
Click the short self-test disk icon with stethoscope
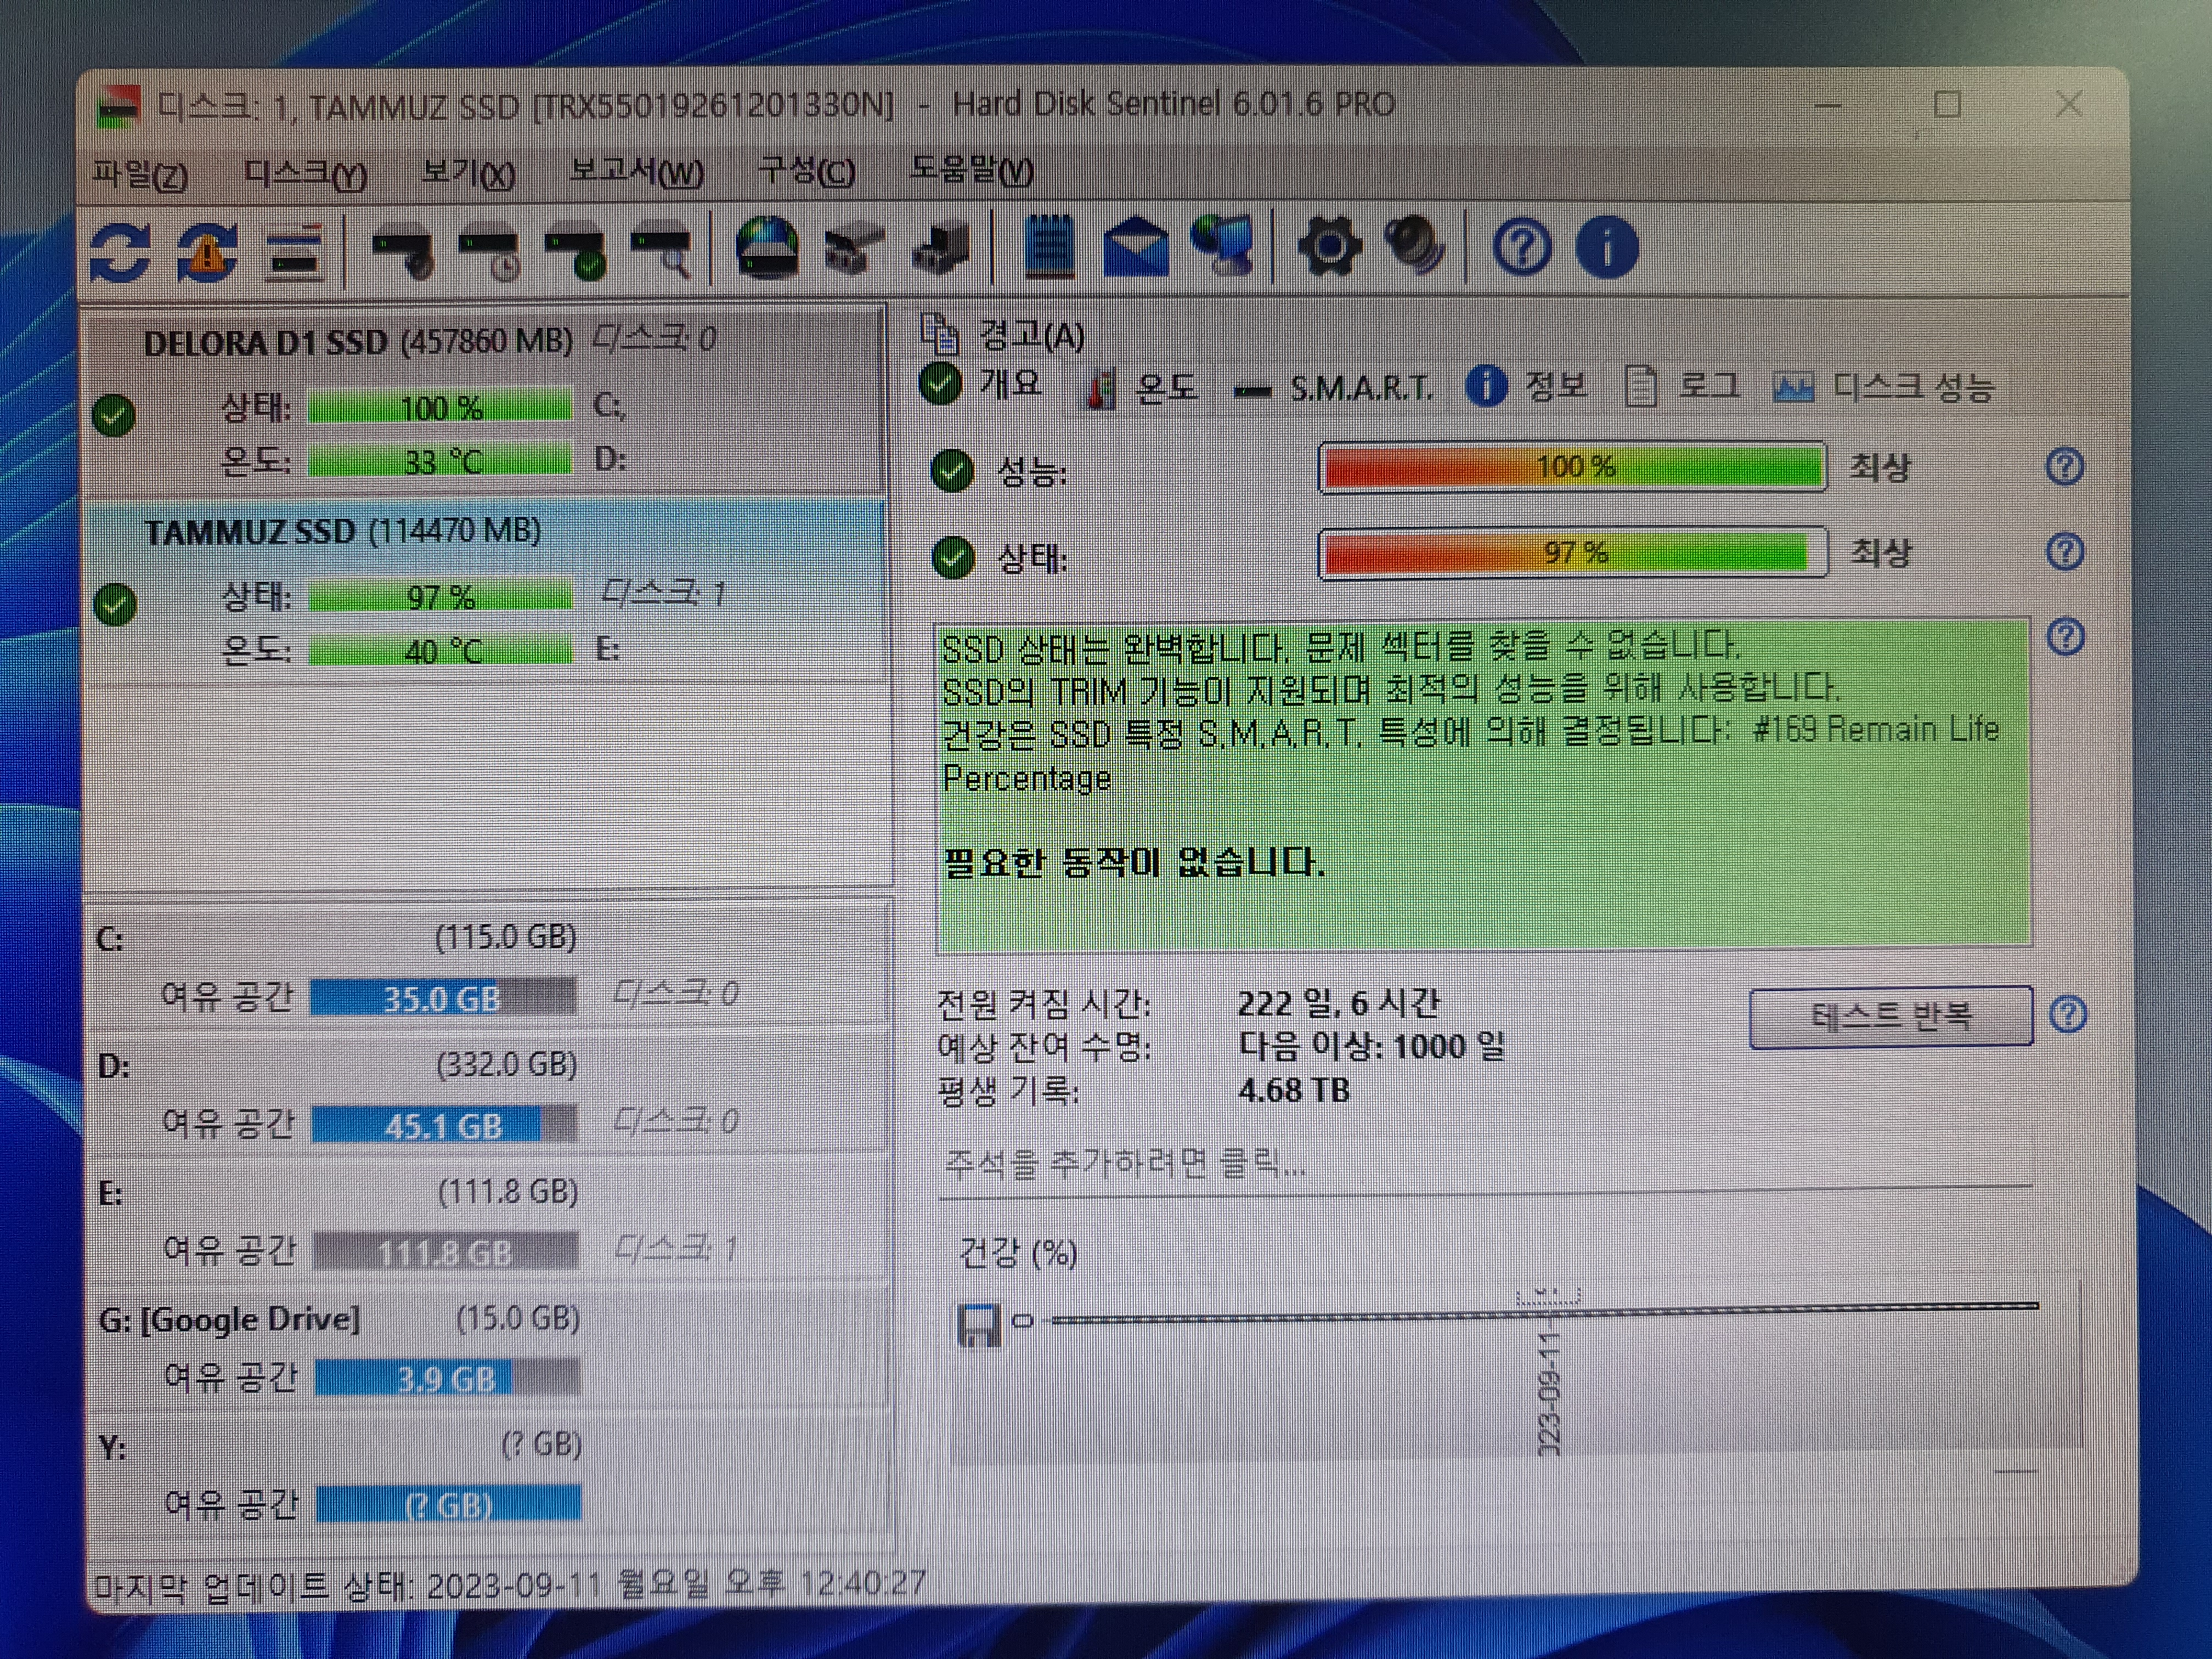(402, 253)
